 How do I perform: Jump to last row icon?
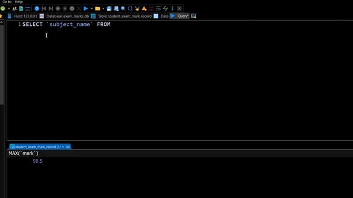tap(51, 9)
